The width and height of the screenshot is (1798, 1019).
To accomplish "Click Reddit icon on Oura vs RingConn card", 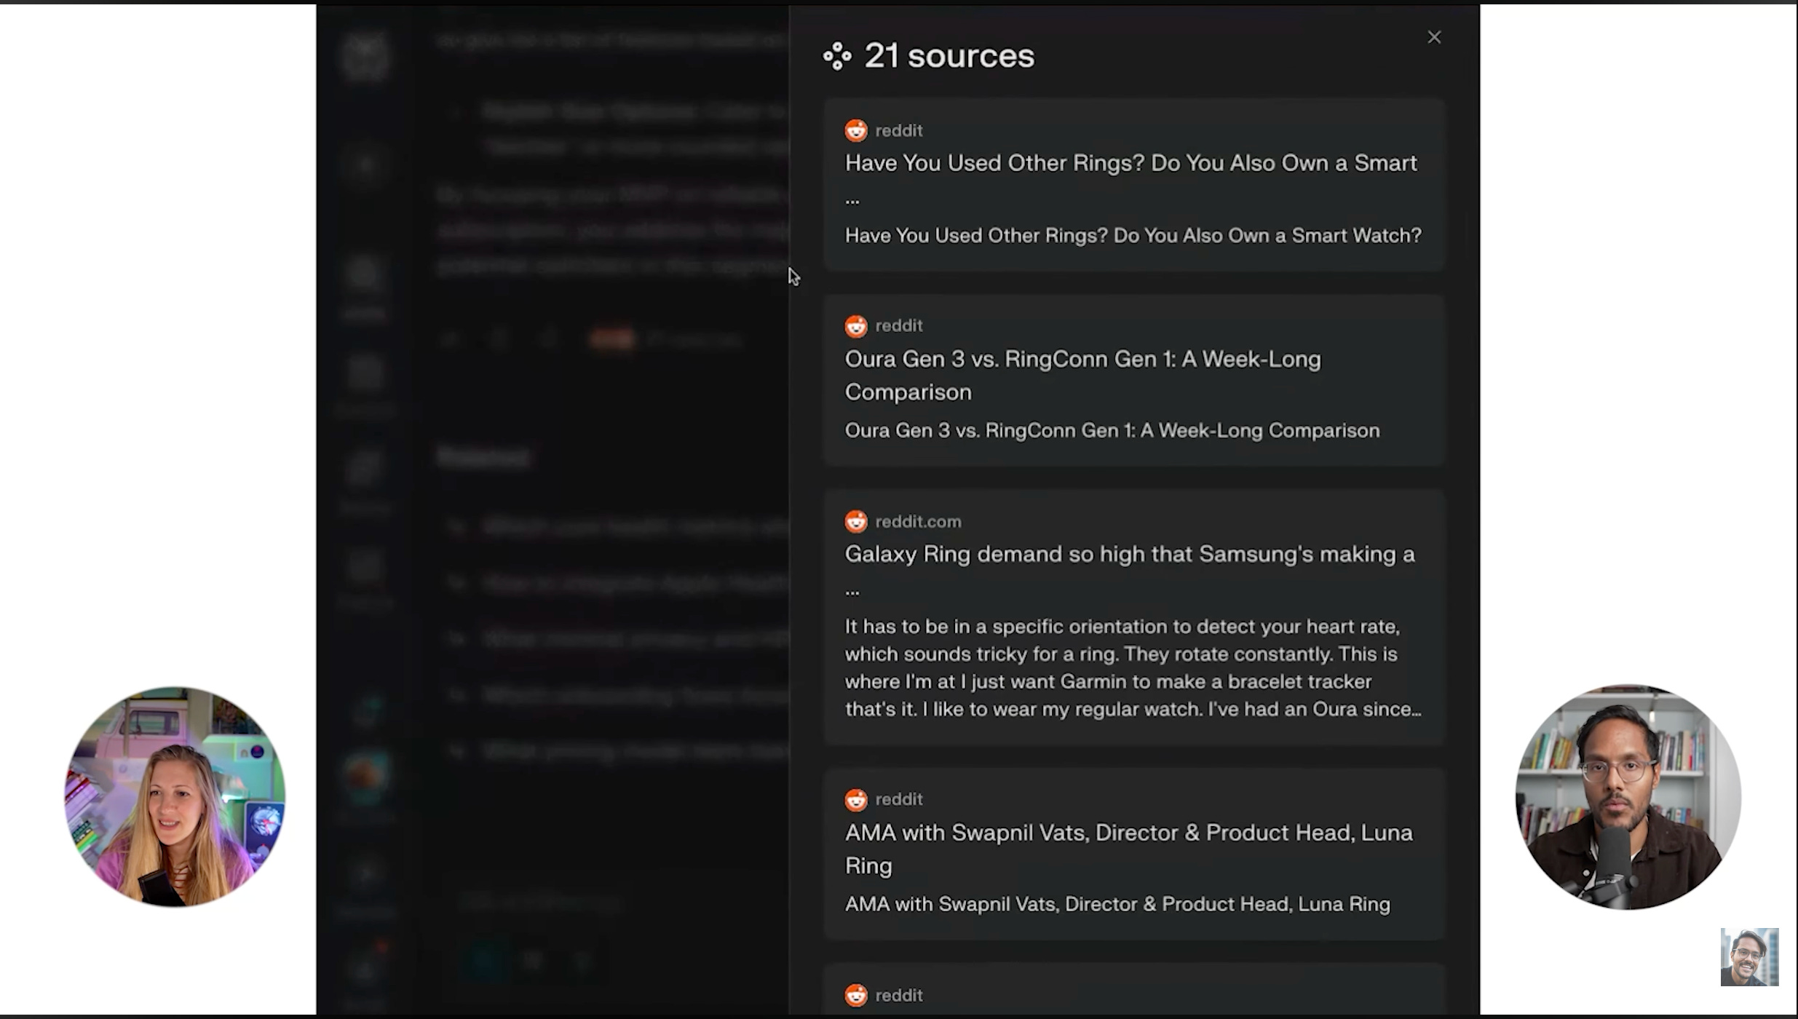I will pyautogui.click(x=856, y=326).
